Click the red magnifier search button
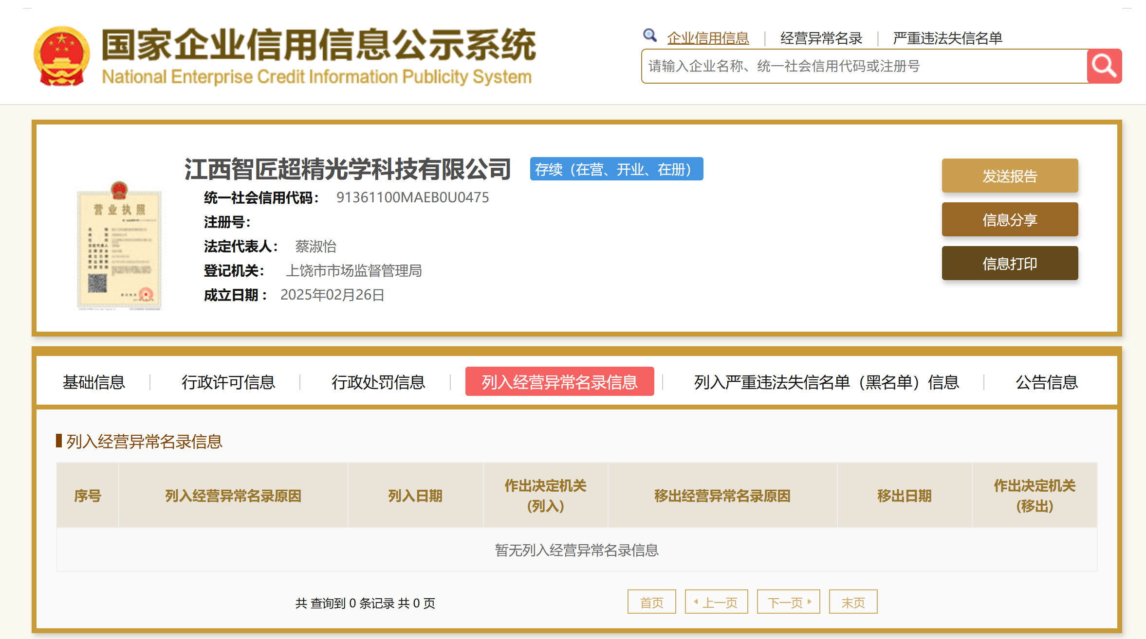The height and width of the screenshot is (639, 1146). click(1104, 66)
